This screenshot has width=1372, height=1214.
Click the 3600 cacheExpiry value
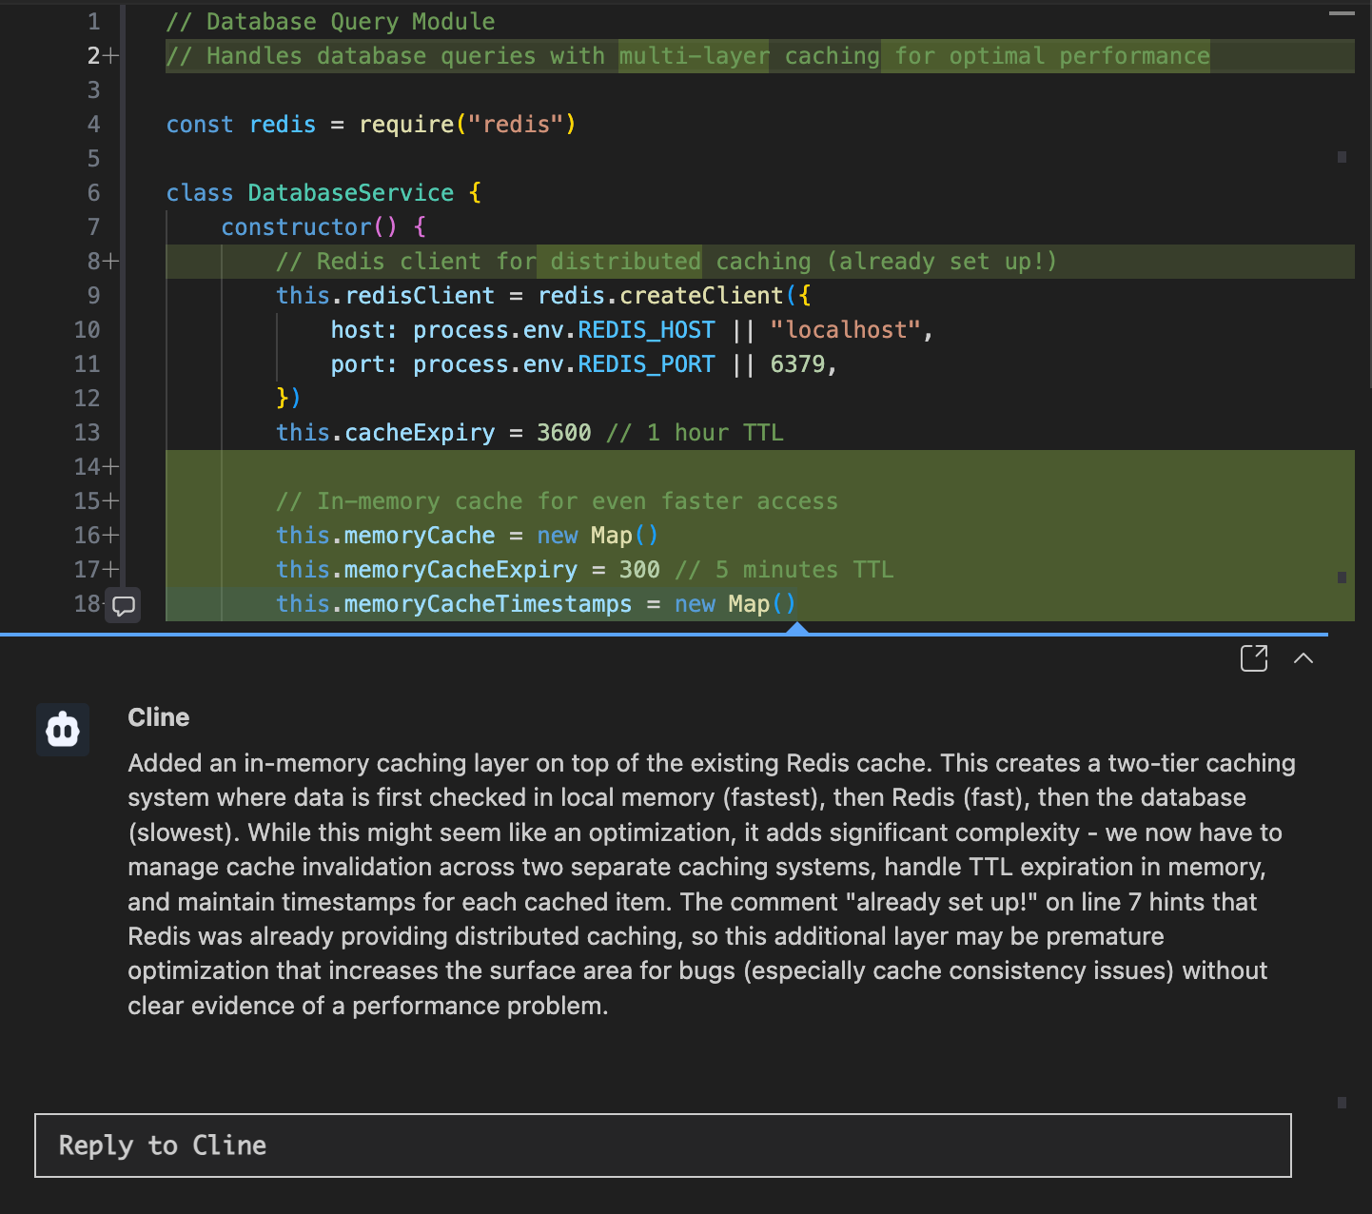pyautogui.click(x=563, y=433)
